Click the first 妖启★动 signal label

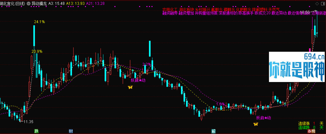tap(138, 81)
